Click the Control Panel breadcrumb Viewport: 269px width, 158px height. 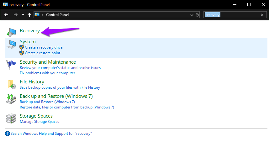click(x=57, y=15)
